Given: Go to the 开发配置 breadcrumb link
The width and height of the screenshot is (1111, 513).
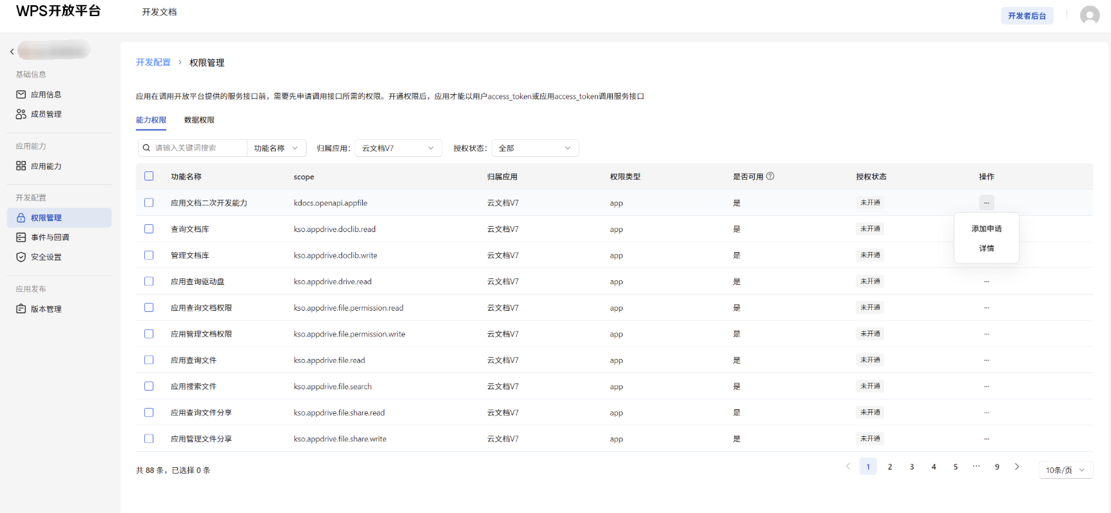Looking at the screenshot, I should [153, 63].
